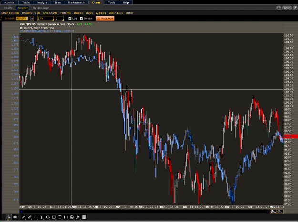This screenshot has width=298, height=222.
Task: Open the Drawing Tools menu
Action: 31,13
